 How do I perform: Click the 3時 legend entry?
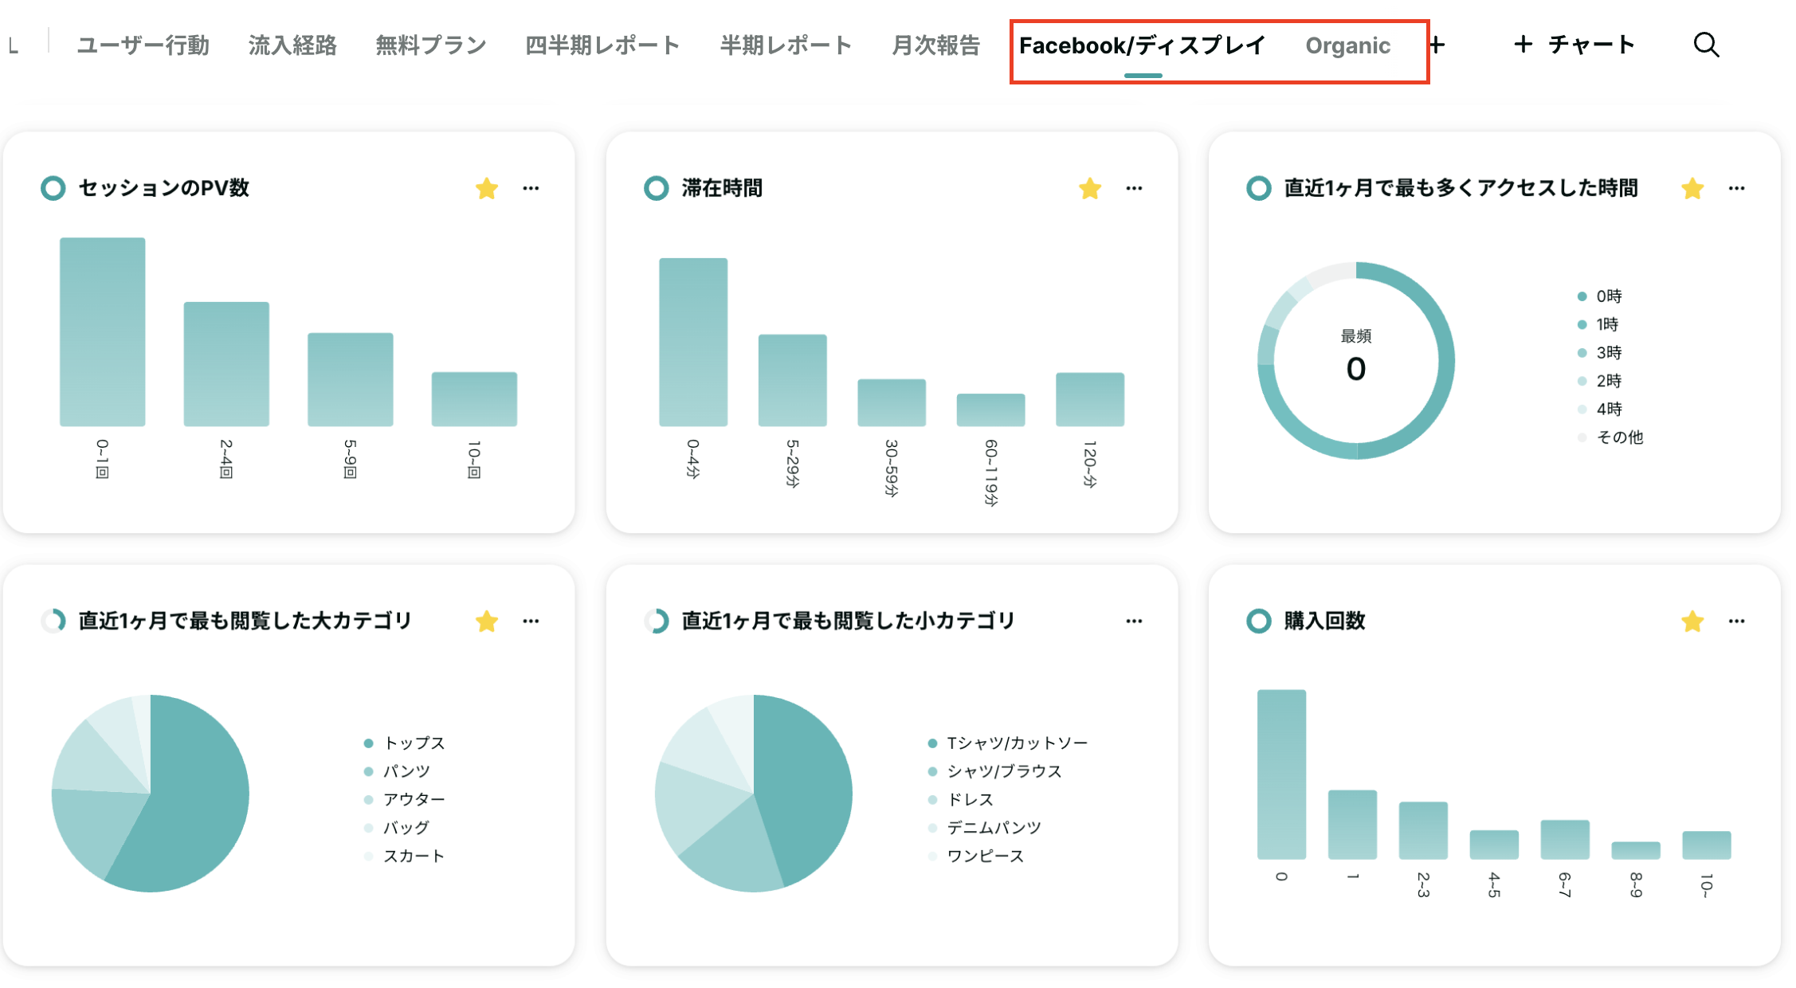(1600, 353)
